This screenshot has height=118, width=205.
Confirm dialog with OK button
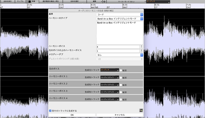(x=72, y=115)
